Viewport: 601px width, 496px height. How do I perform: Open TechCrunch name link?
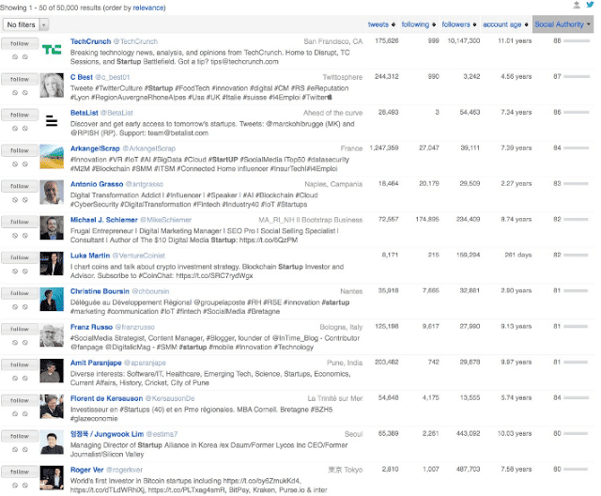click(x=90, y=41)
